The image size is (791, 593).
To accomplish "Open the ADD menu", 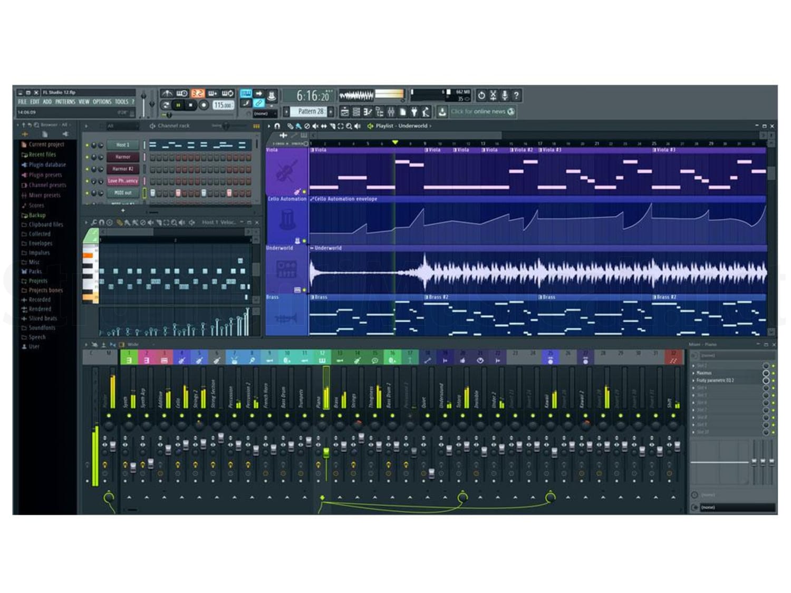I will (x=47, y=102).
